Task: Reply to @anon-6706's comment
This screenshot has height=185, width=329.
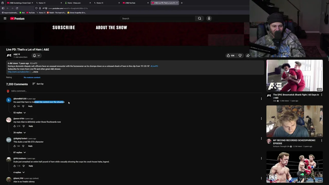Action: pos(31,126)
